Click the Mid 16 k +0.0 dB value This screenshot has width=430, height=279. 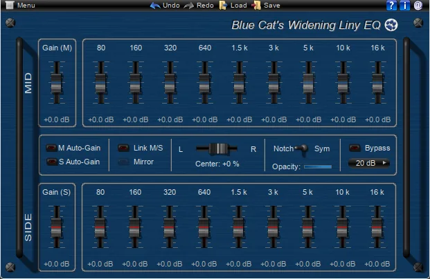[377, 119]
